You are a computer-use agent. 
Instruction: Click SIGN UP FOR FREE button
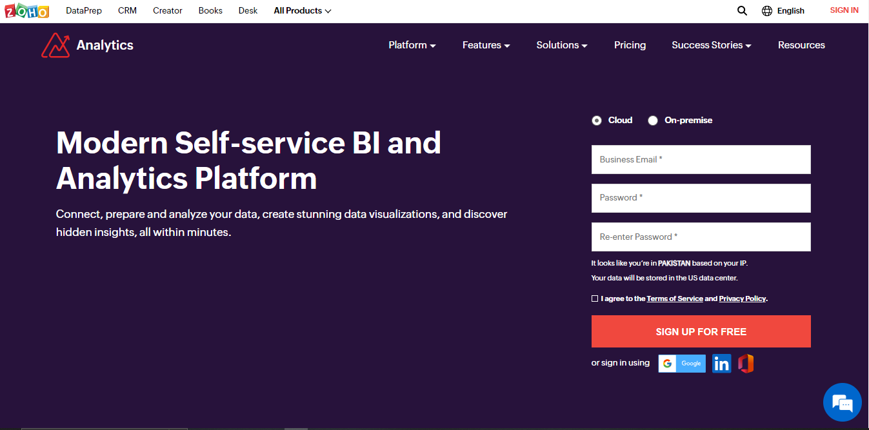tap(701, 331)
